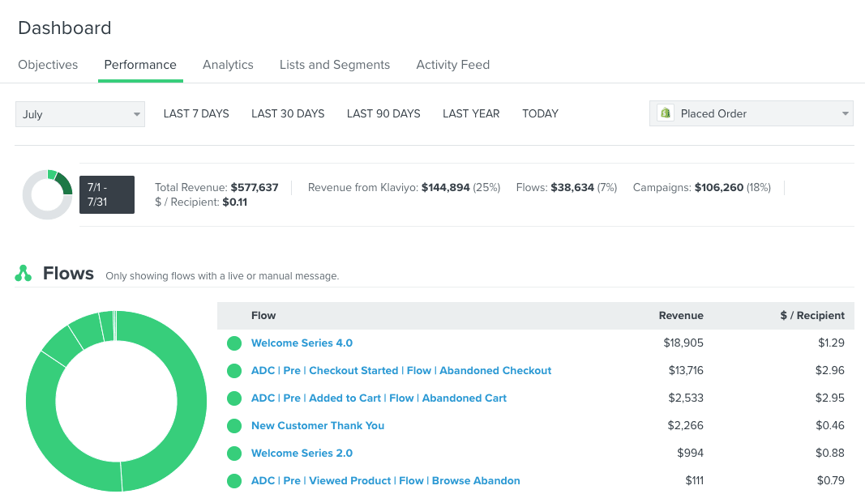Switch to the Objectives tab

[48, 65]
